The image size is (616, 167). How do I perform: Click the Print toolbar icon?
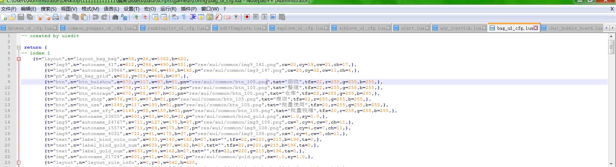point(56,17)
